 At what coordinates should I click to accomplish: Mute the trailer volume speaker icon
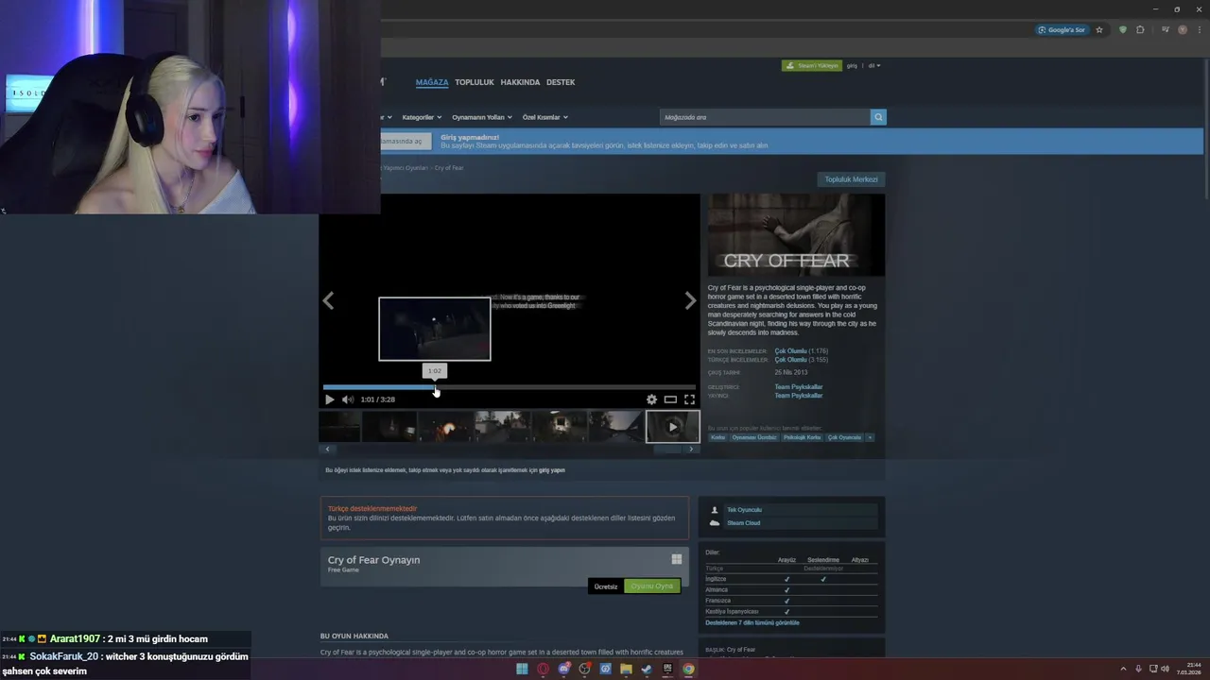(347, 399)
